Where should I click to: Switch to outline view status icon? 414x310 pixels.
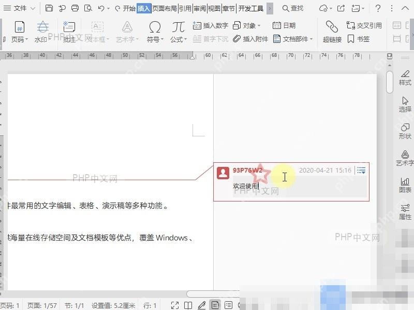228,305
